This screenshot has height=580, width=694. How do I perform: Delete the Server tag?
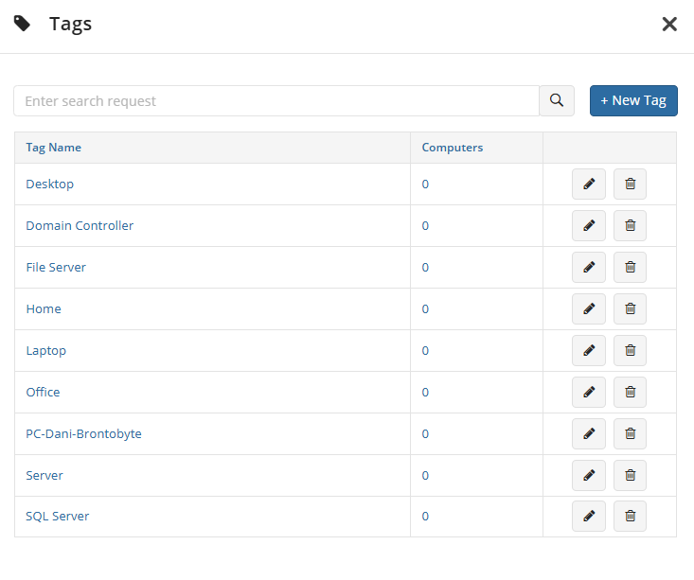pyautogui.click(x=630, y=475)
